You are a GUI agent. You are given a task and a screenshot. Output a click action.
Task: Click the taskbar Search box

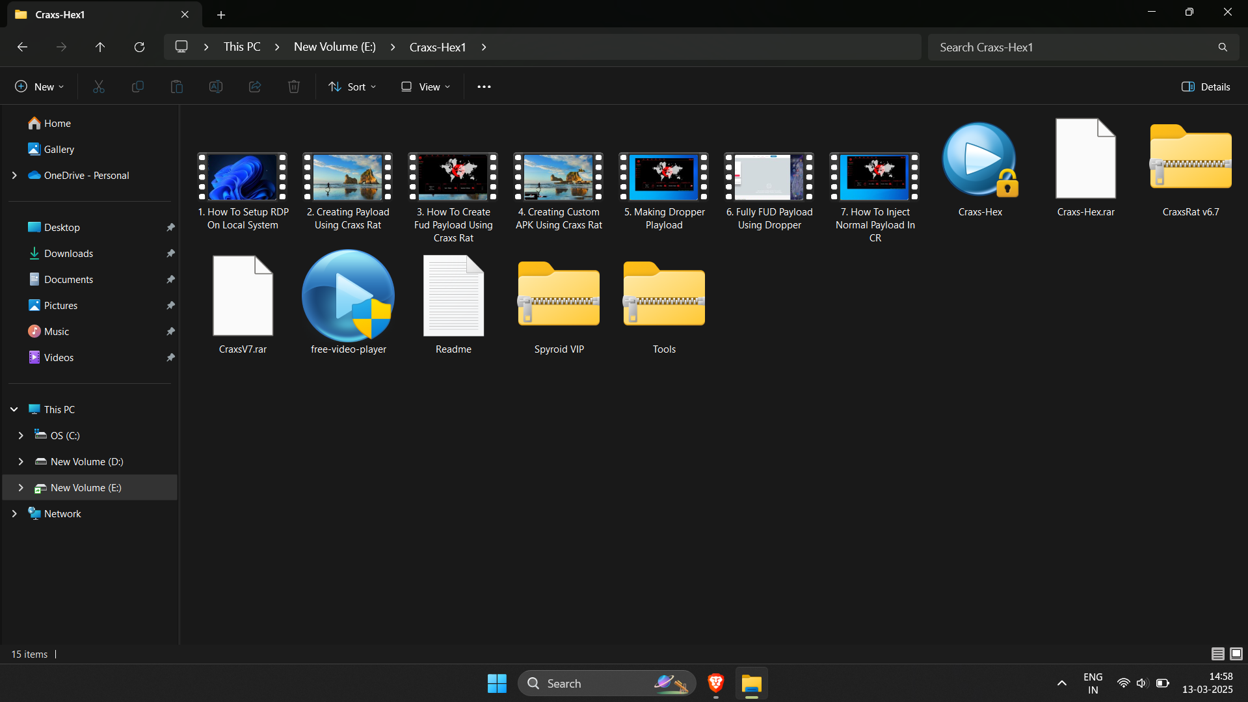607,683
